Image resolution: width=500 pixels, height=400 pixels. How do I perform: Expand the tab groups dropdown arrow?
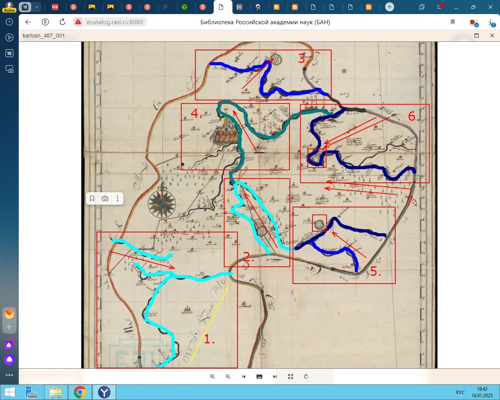pos(36,7)
